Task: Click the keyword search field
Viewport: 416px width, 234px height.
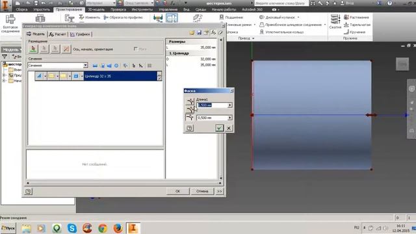Action: click(x=281, y=3)
